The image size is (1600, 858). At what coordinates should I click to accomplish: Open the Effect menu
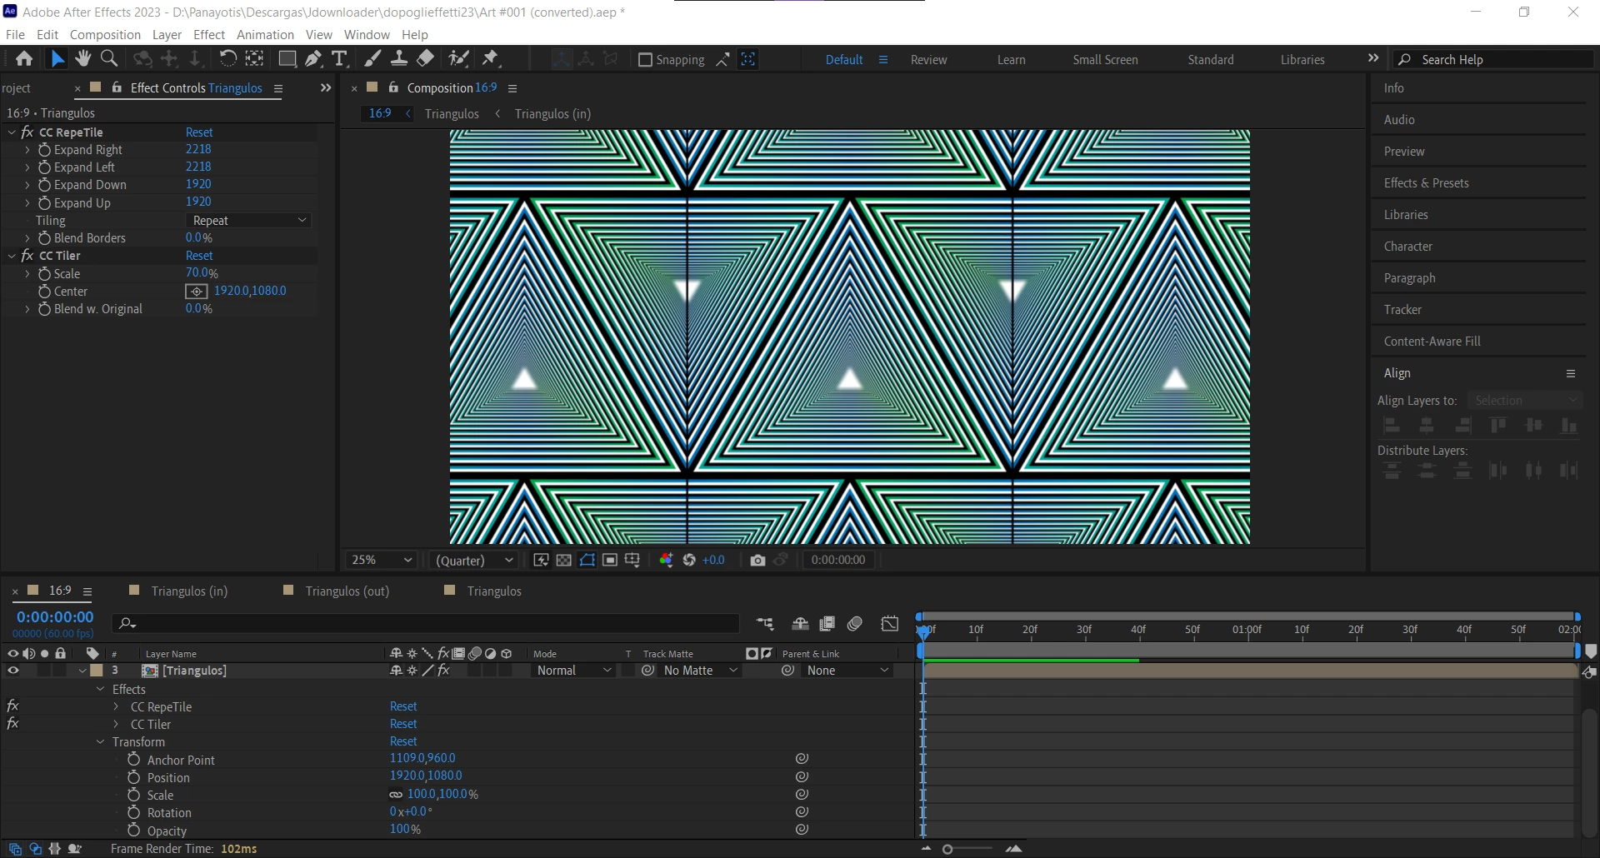coord(209,35)
